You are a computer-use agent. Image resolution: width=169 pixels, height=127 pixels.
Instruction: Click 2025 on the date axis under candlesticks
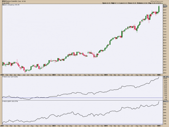159,75
